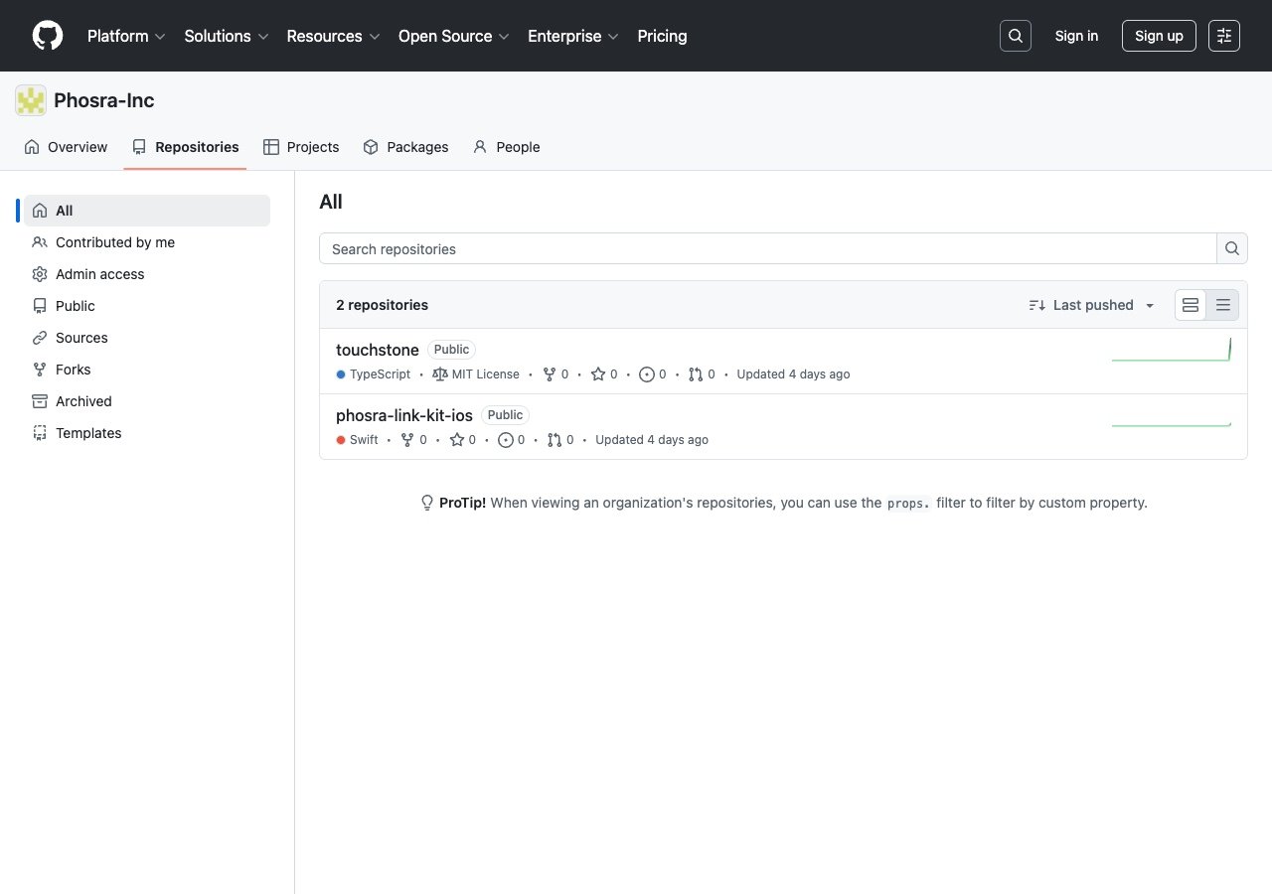Open the touchstone stars count
The height and width of the screenshot is (894, 1272).
coord(604,374)
